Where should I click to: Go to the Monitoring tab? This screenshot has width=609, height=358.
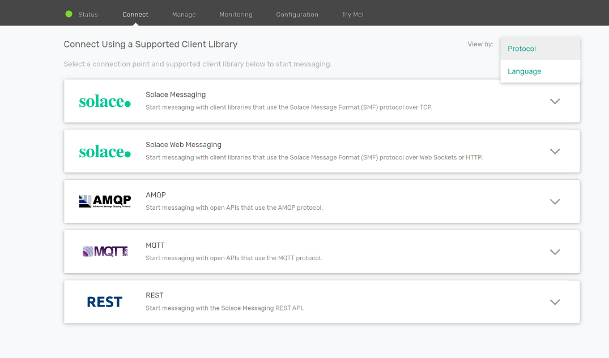click(236, 15)
